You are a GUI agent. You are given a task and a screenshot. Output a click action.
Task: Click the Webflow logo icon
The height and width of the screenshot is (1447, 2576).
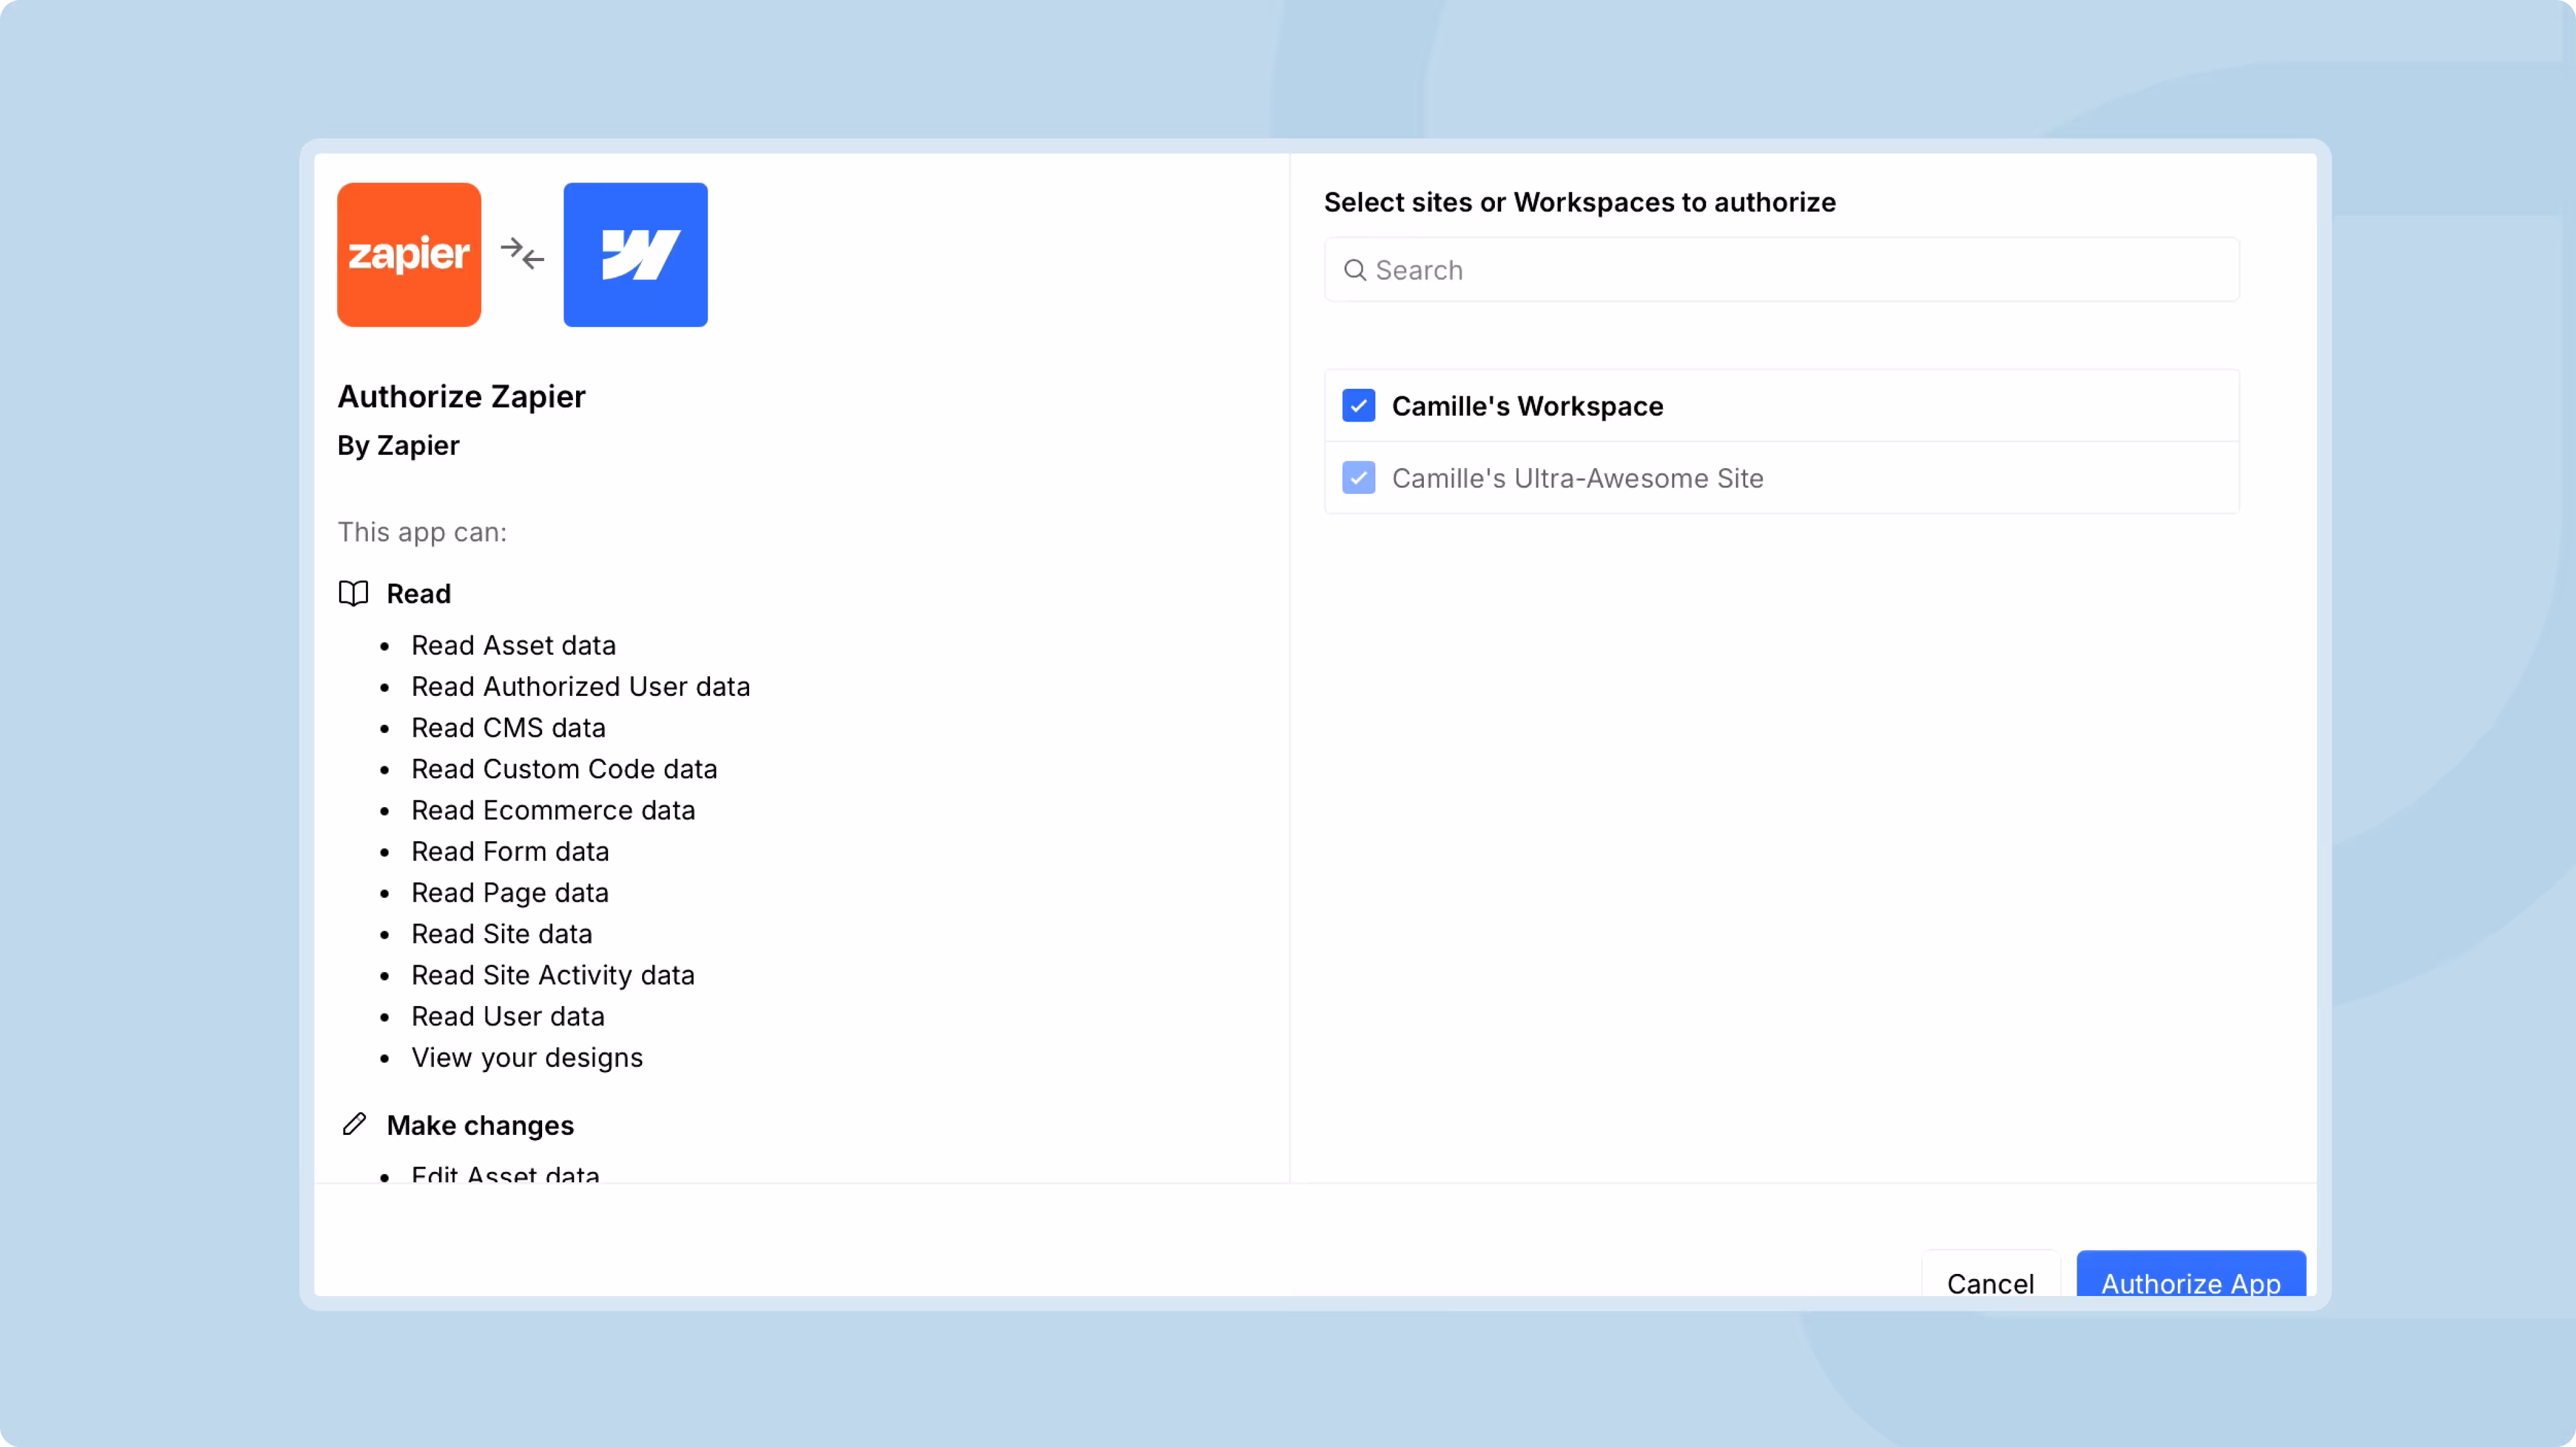click(x=635, y=254)
